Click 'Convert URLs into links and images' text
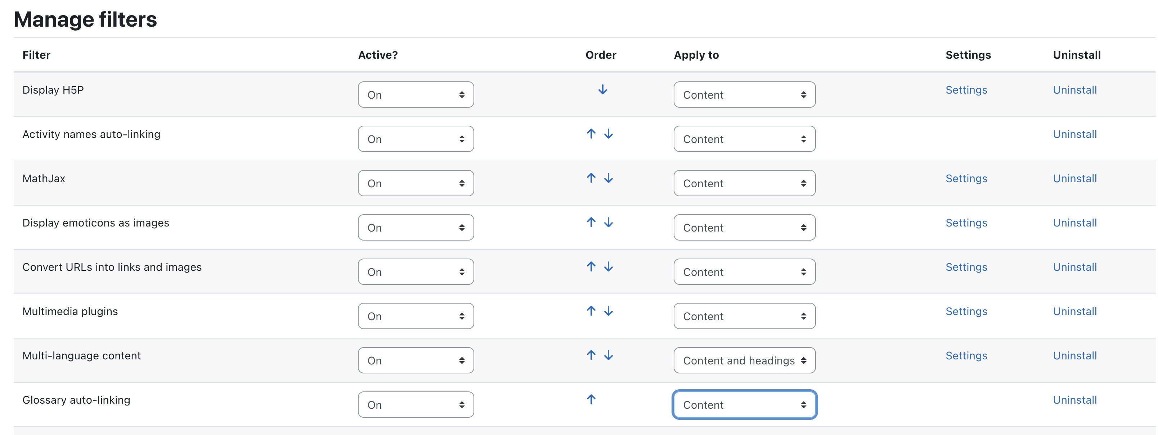1158x435 pixels. [x=112, y=267]
